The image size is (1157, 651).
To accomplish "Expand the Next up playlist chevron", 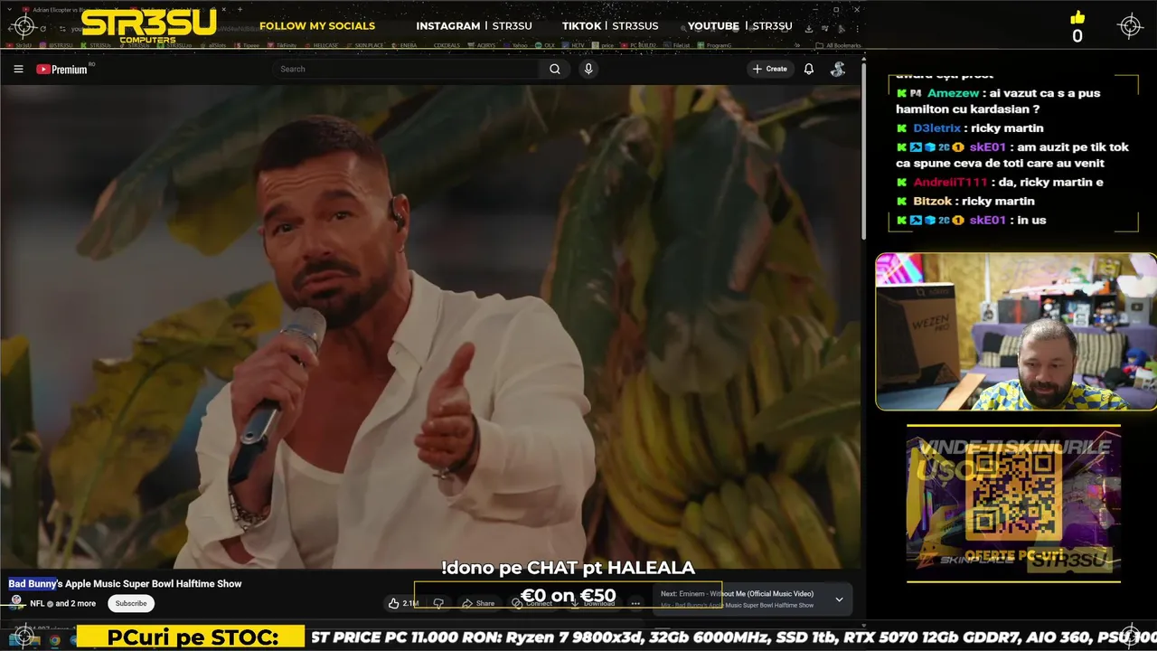I will point(839,599).
